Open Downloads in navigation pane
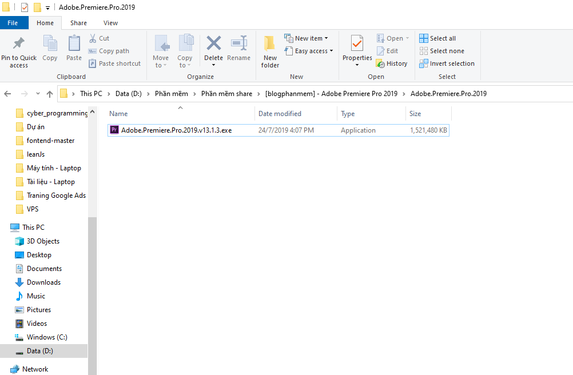573x375 pixels. pos(38,282)
